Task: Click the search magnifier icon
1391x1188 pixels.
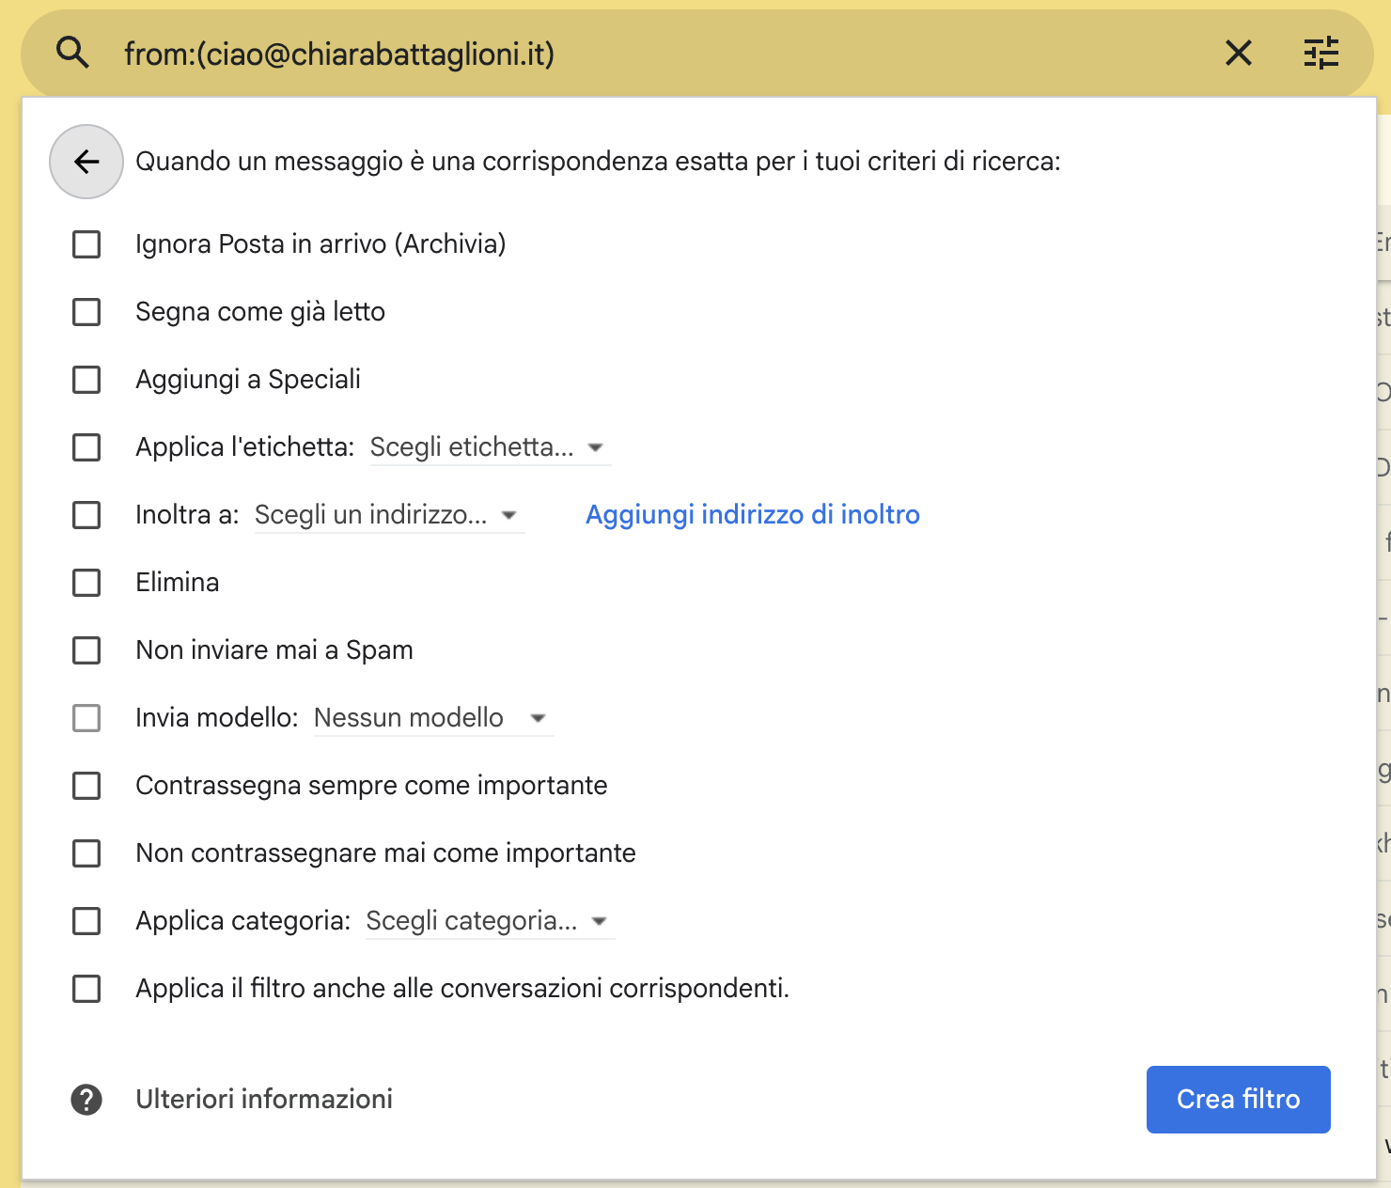Action: coord(72,54)
